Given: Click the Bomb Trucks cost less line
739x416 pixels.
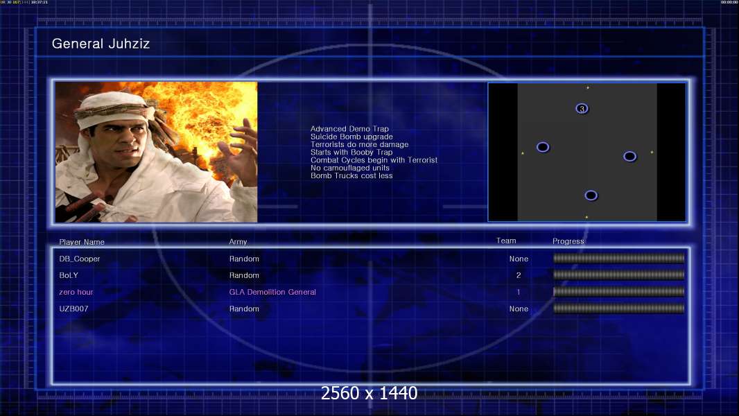Looking at the screenshot, I should point(351,175).
